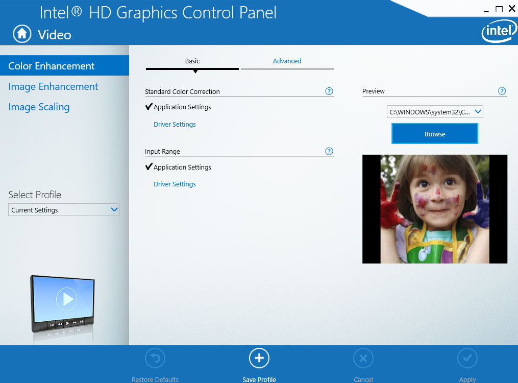This screenshot has width=518, height=383.
Task: Click the Cancel X icon
Action: (x=363, y=358)
